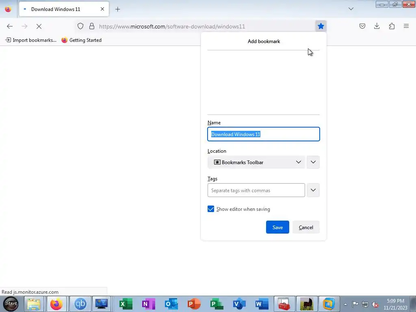View site security lock info
The width and height of the screenshot is (416, 312).
[x=92, y=26]
